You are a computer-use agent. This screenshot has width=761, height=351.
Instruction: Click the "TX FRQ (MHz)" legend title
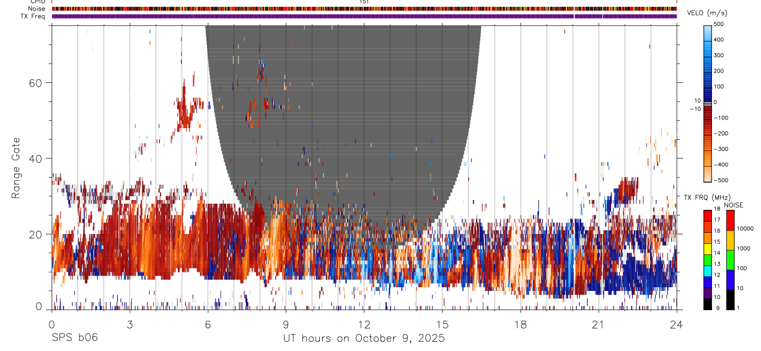point(707,197)
